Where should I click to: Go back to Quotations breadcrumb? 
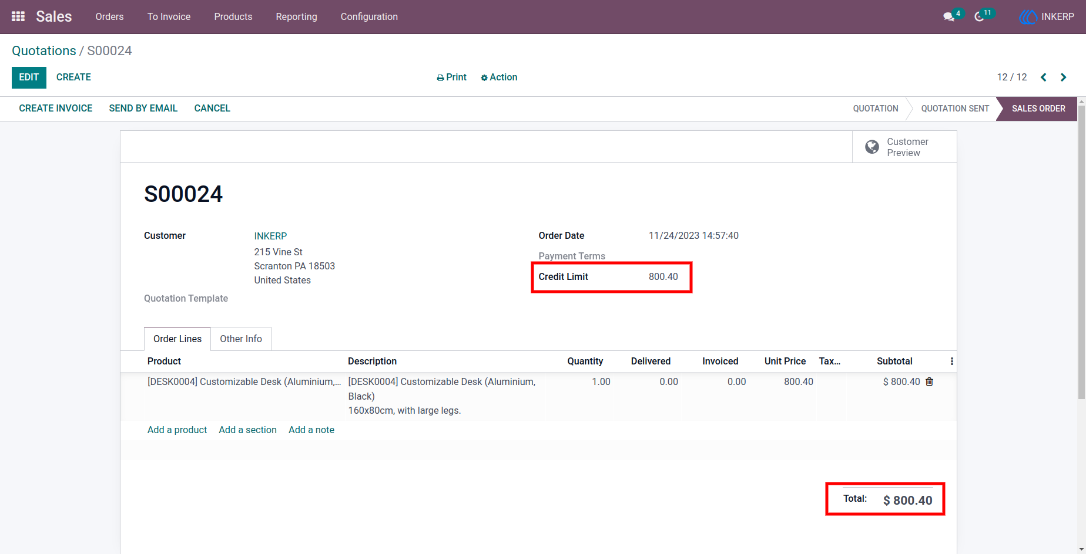pos(44,50)
